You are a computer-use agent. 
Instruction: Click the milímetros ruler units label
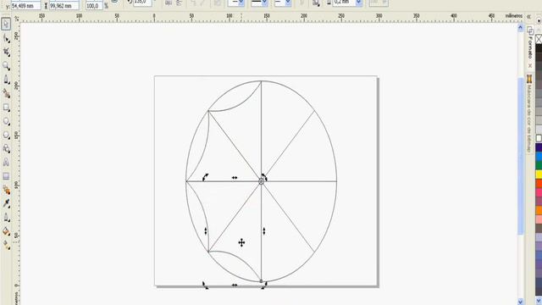point(514,16)
